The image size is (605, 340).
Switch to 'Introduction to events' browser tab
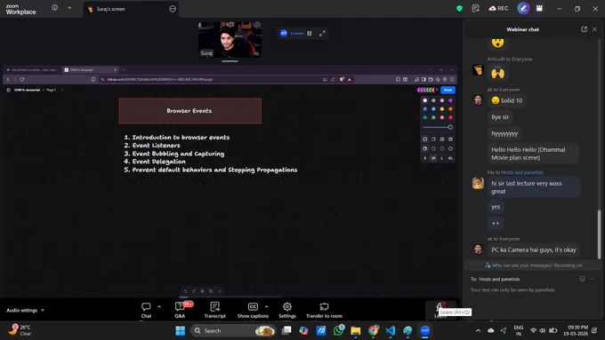[32, 70]
